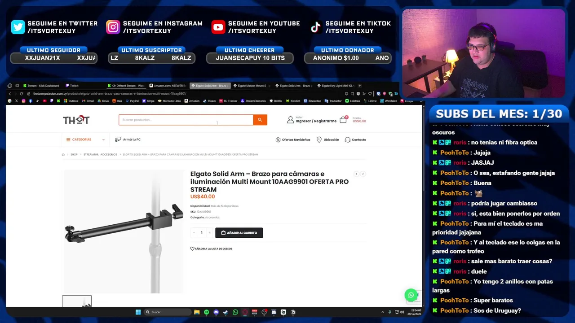The image size is (575, 323).
Task: Click the Contacto headset icon
Action: pyautogui.click(x=347, y=140)
